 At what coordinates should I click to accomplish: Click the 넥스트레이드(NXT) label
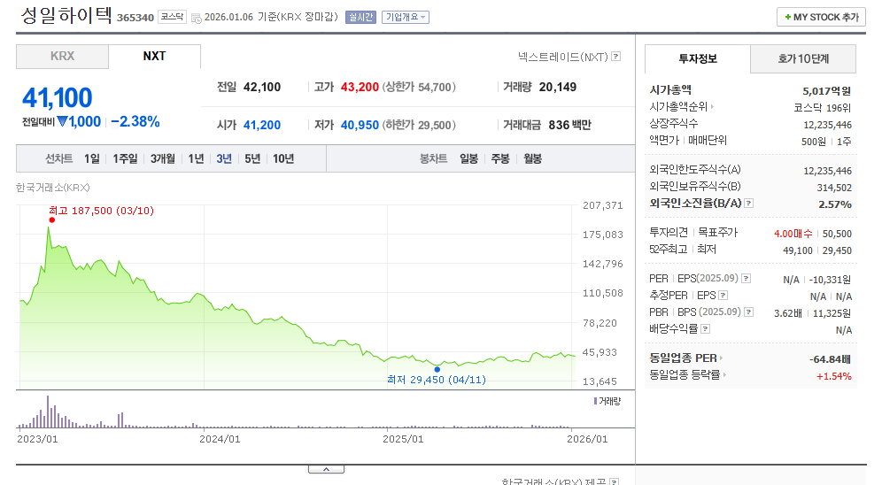tap(563, 57)
